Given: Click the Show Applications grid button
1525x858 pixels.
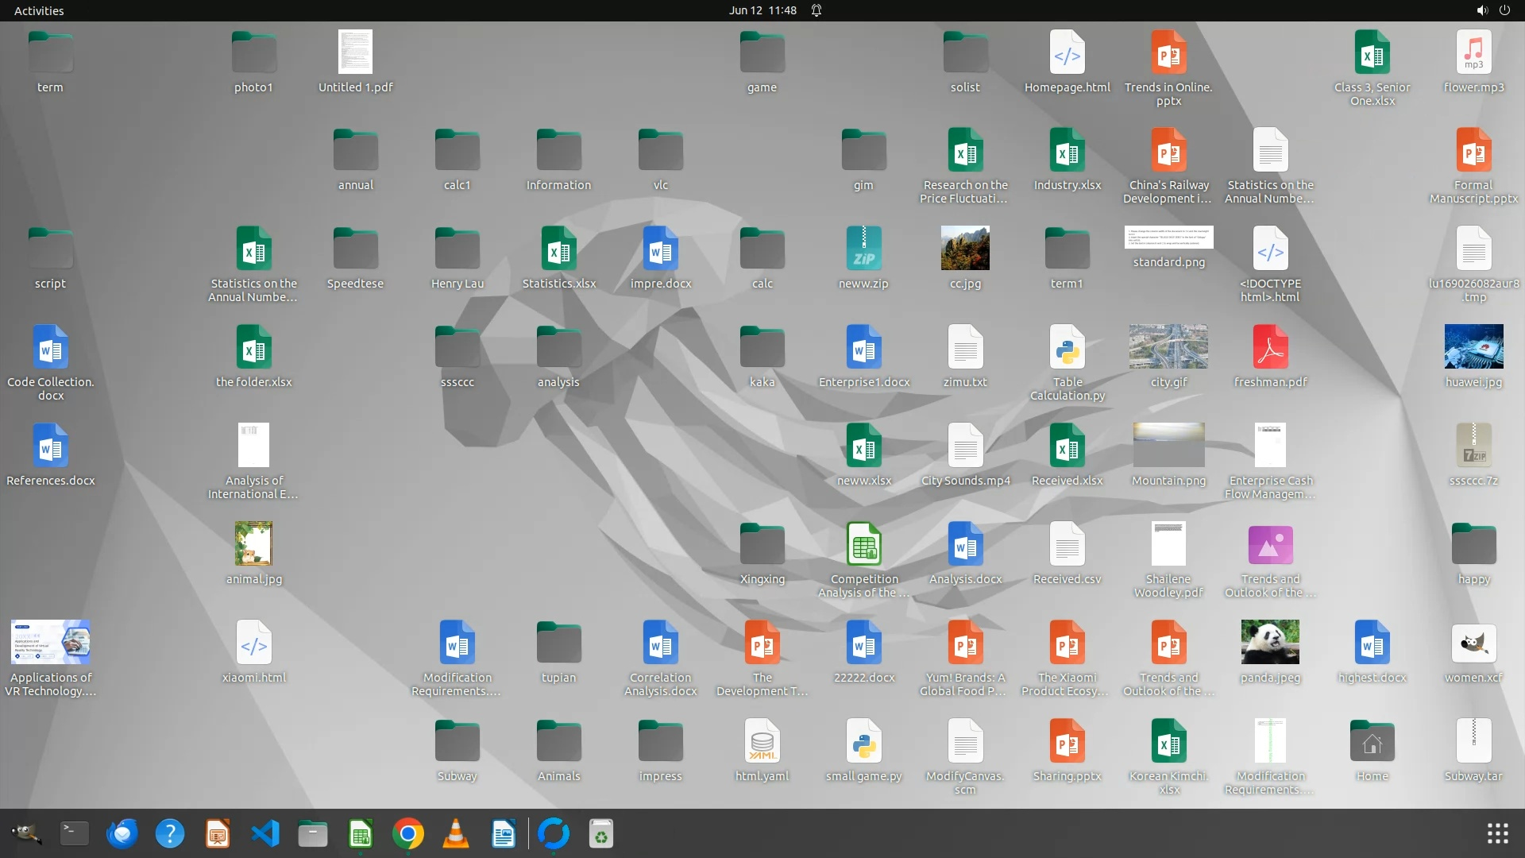Looking at the screenshot, I should pos(1497,833).
